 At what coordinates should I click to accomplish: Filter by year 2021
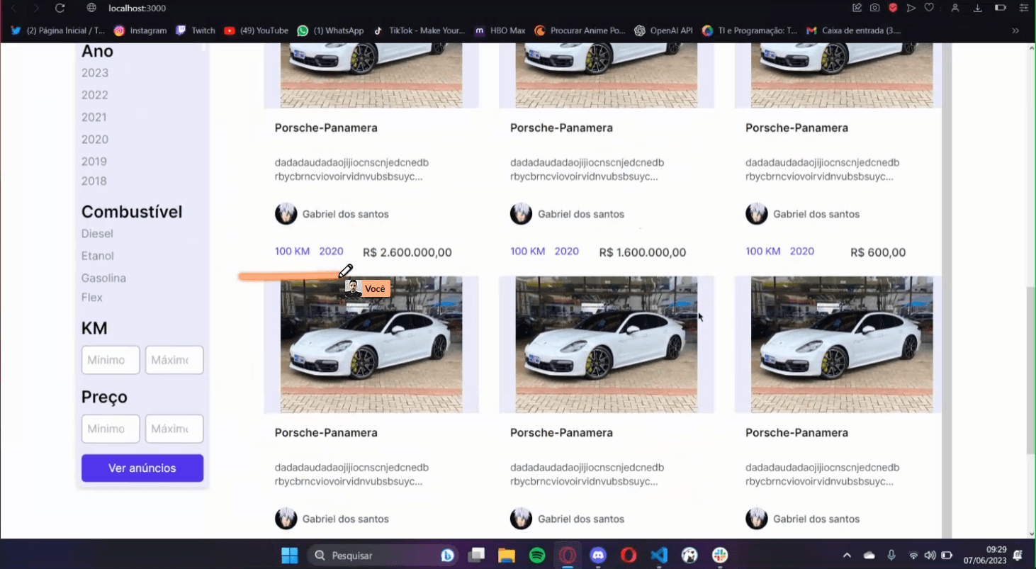[94, 117]
